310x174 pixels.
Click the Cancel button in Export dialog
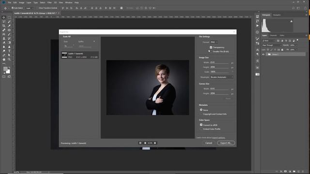point(209,143)
